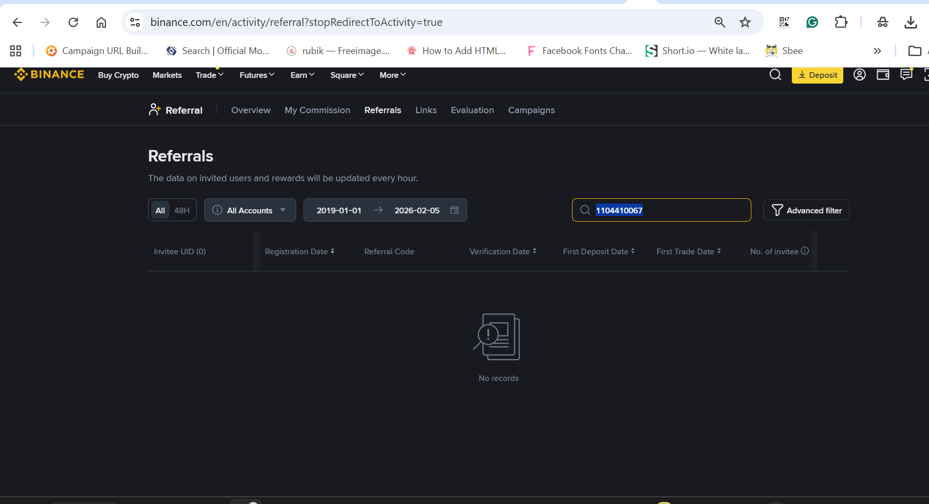Sort by First Deposit Date
Screen dimensions: 929x504
point(599,251)
